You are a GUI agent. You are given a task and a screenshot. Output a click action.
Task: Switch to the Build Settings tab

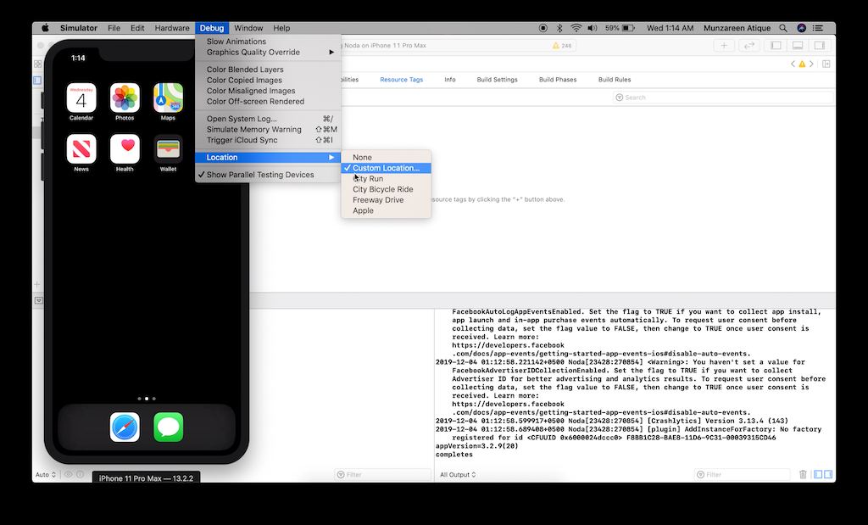[x=497, y=80]
